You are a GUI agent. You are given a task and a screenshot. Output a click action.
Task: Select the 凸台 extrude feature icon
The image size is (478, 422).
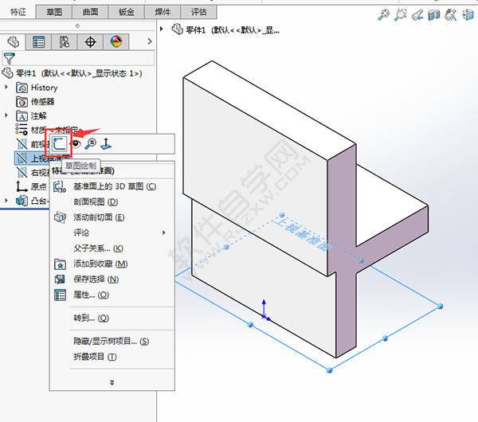pos(22,201)
